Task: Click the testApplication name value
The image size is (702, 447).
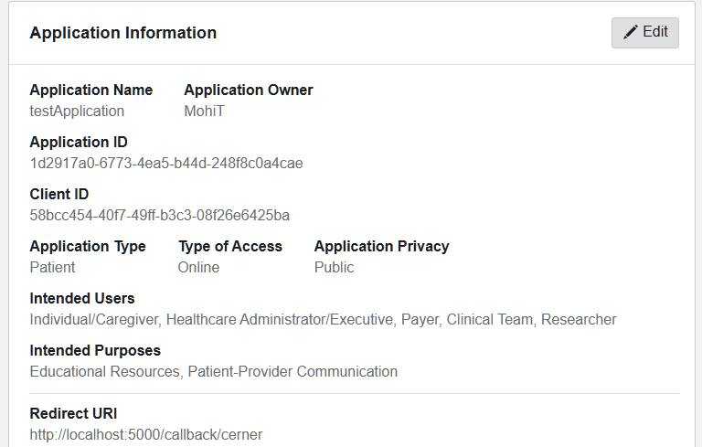Action: point(77,112)
